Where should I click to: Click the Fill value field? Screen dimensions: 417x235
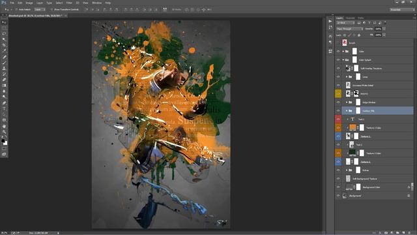(378, 35)
